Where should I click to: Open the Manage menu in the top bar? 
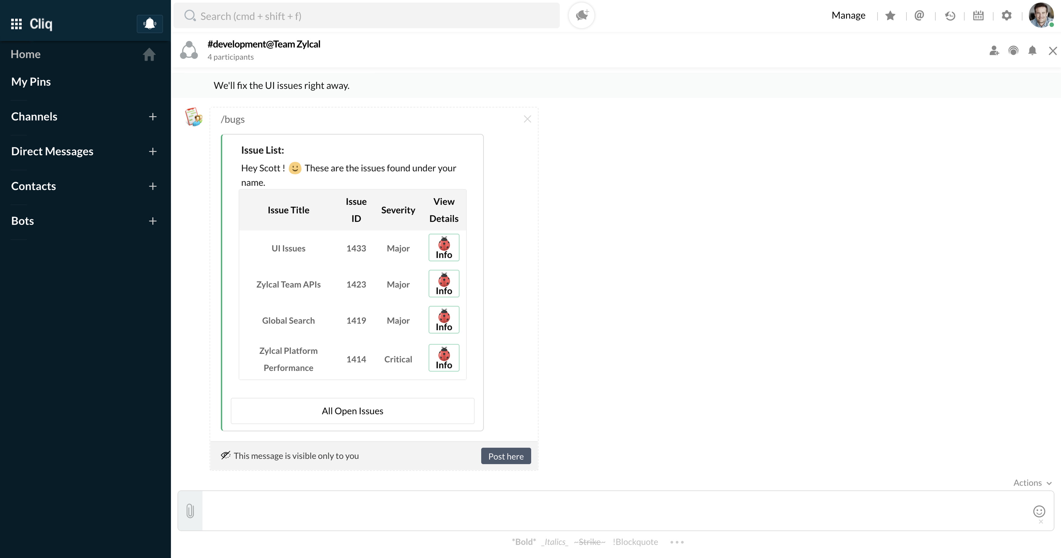pyautogui.click(x=848, y=15)
